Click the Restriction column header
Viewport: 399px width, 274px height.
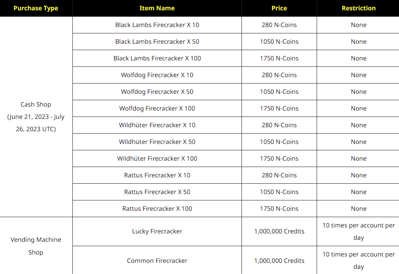coord(358,8)
